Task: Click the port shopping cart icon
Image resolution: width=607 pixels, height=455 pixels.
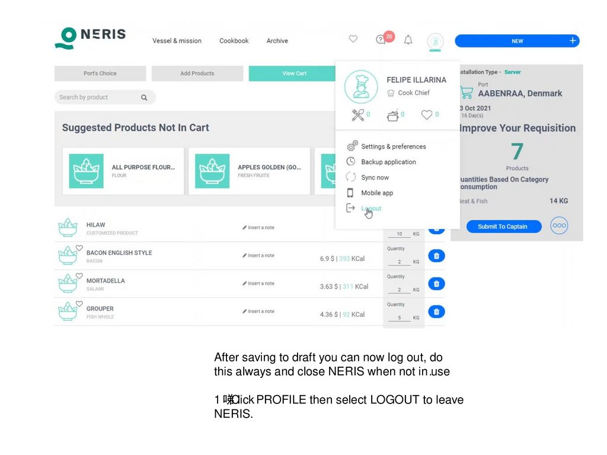Action: (x=467, y=92)
